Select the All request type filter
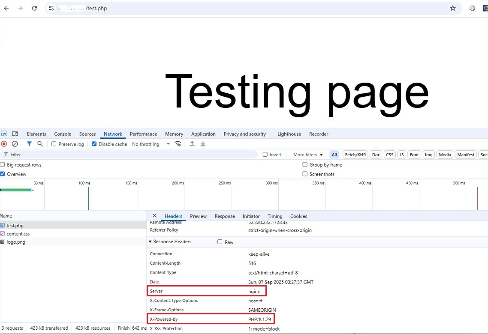The height and width of the screenshot is (334, 488). point(334,155)
